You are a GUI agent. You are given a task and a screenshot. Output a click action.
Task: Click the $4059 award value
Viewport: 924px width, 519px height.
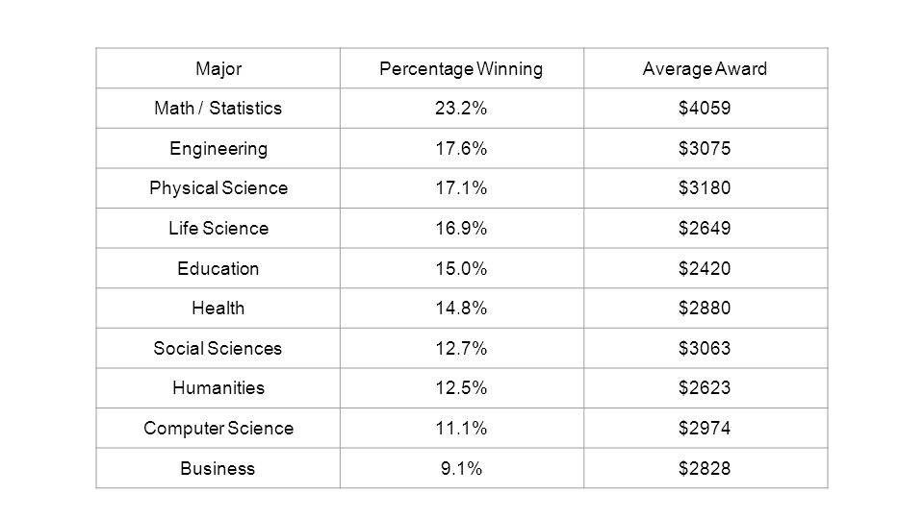point(705,109)
